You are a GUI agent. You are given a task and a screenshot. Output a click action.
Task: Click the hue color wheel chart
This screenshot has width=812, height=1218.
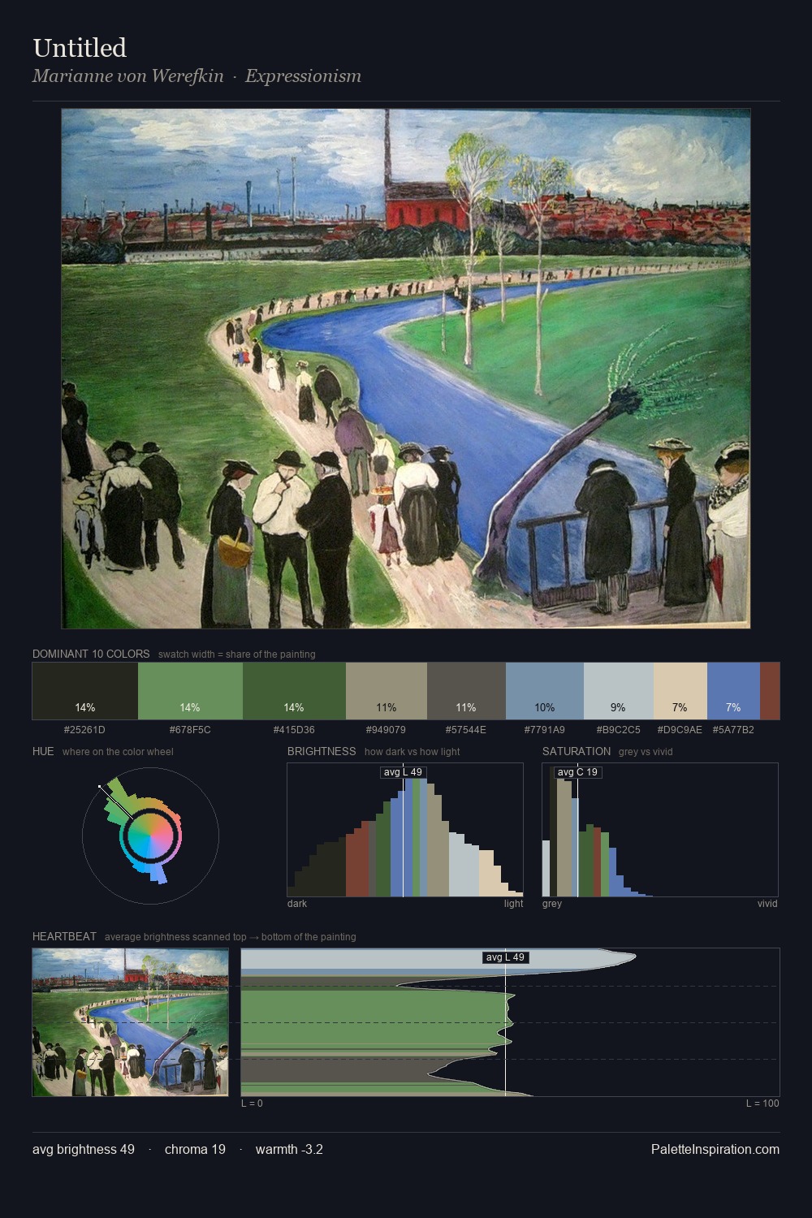150,836
